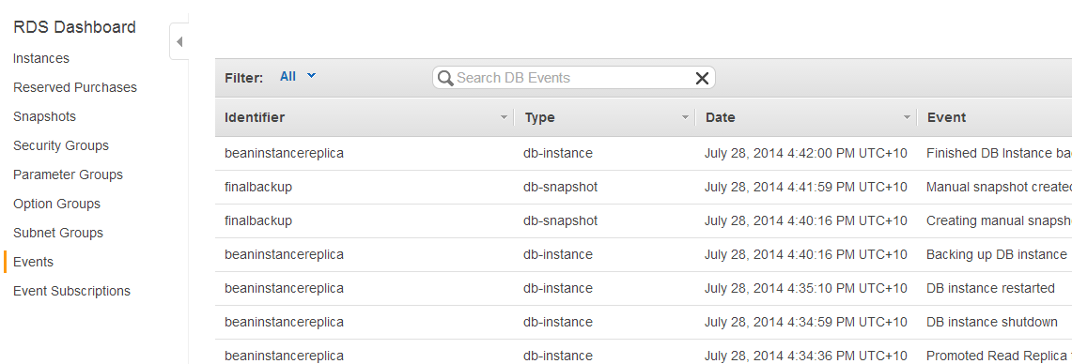1072x364 pixels.
Task: Click beaninstancereplica in the 'Backing up DB instance' row
Action: [x=284, y=255]
